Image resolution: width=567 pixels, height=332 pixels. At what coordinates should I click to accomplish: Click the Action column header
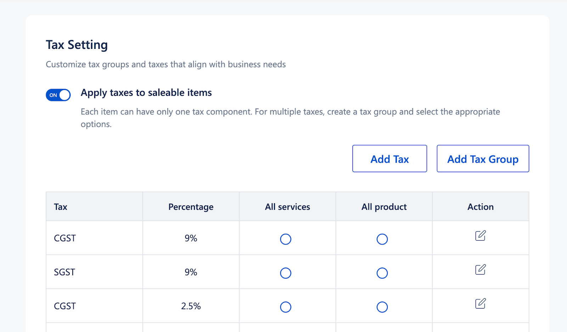pos(480,207)
